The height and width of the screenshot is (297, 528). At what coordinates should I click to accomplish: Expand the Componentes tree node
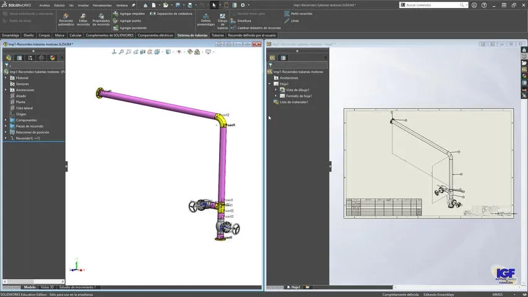[x=6, y=120]
